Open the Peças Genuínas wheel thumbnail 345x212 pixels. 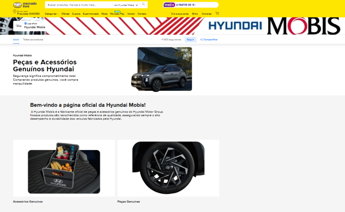click(x=168, y=168)
